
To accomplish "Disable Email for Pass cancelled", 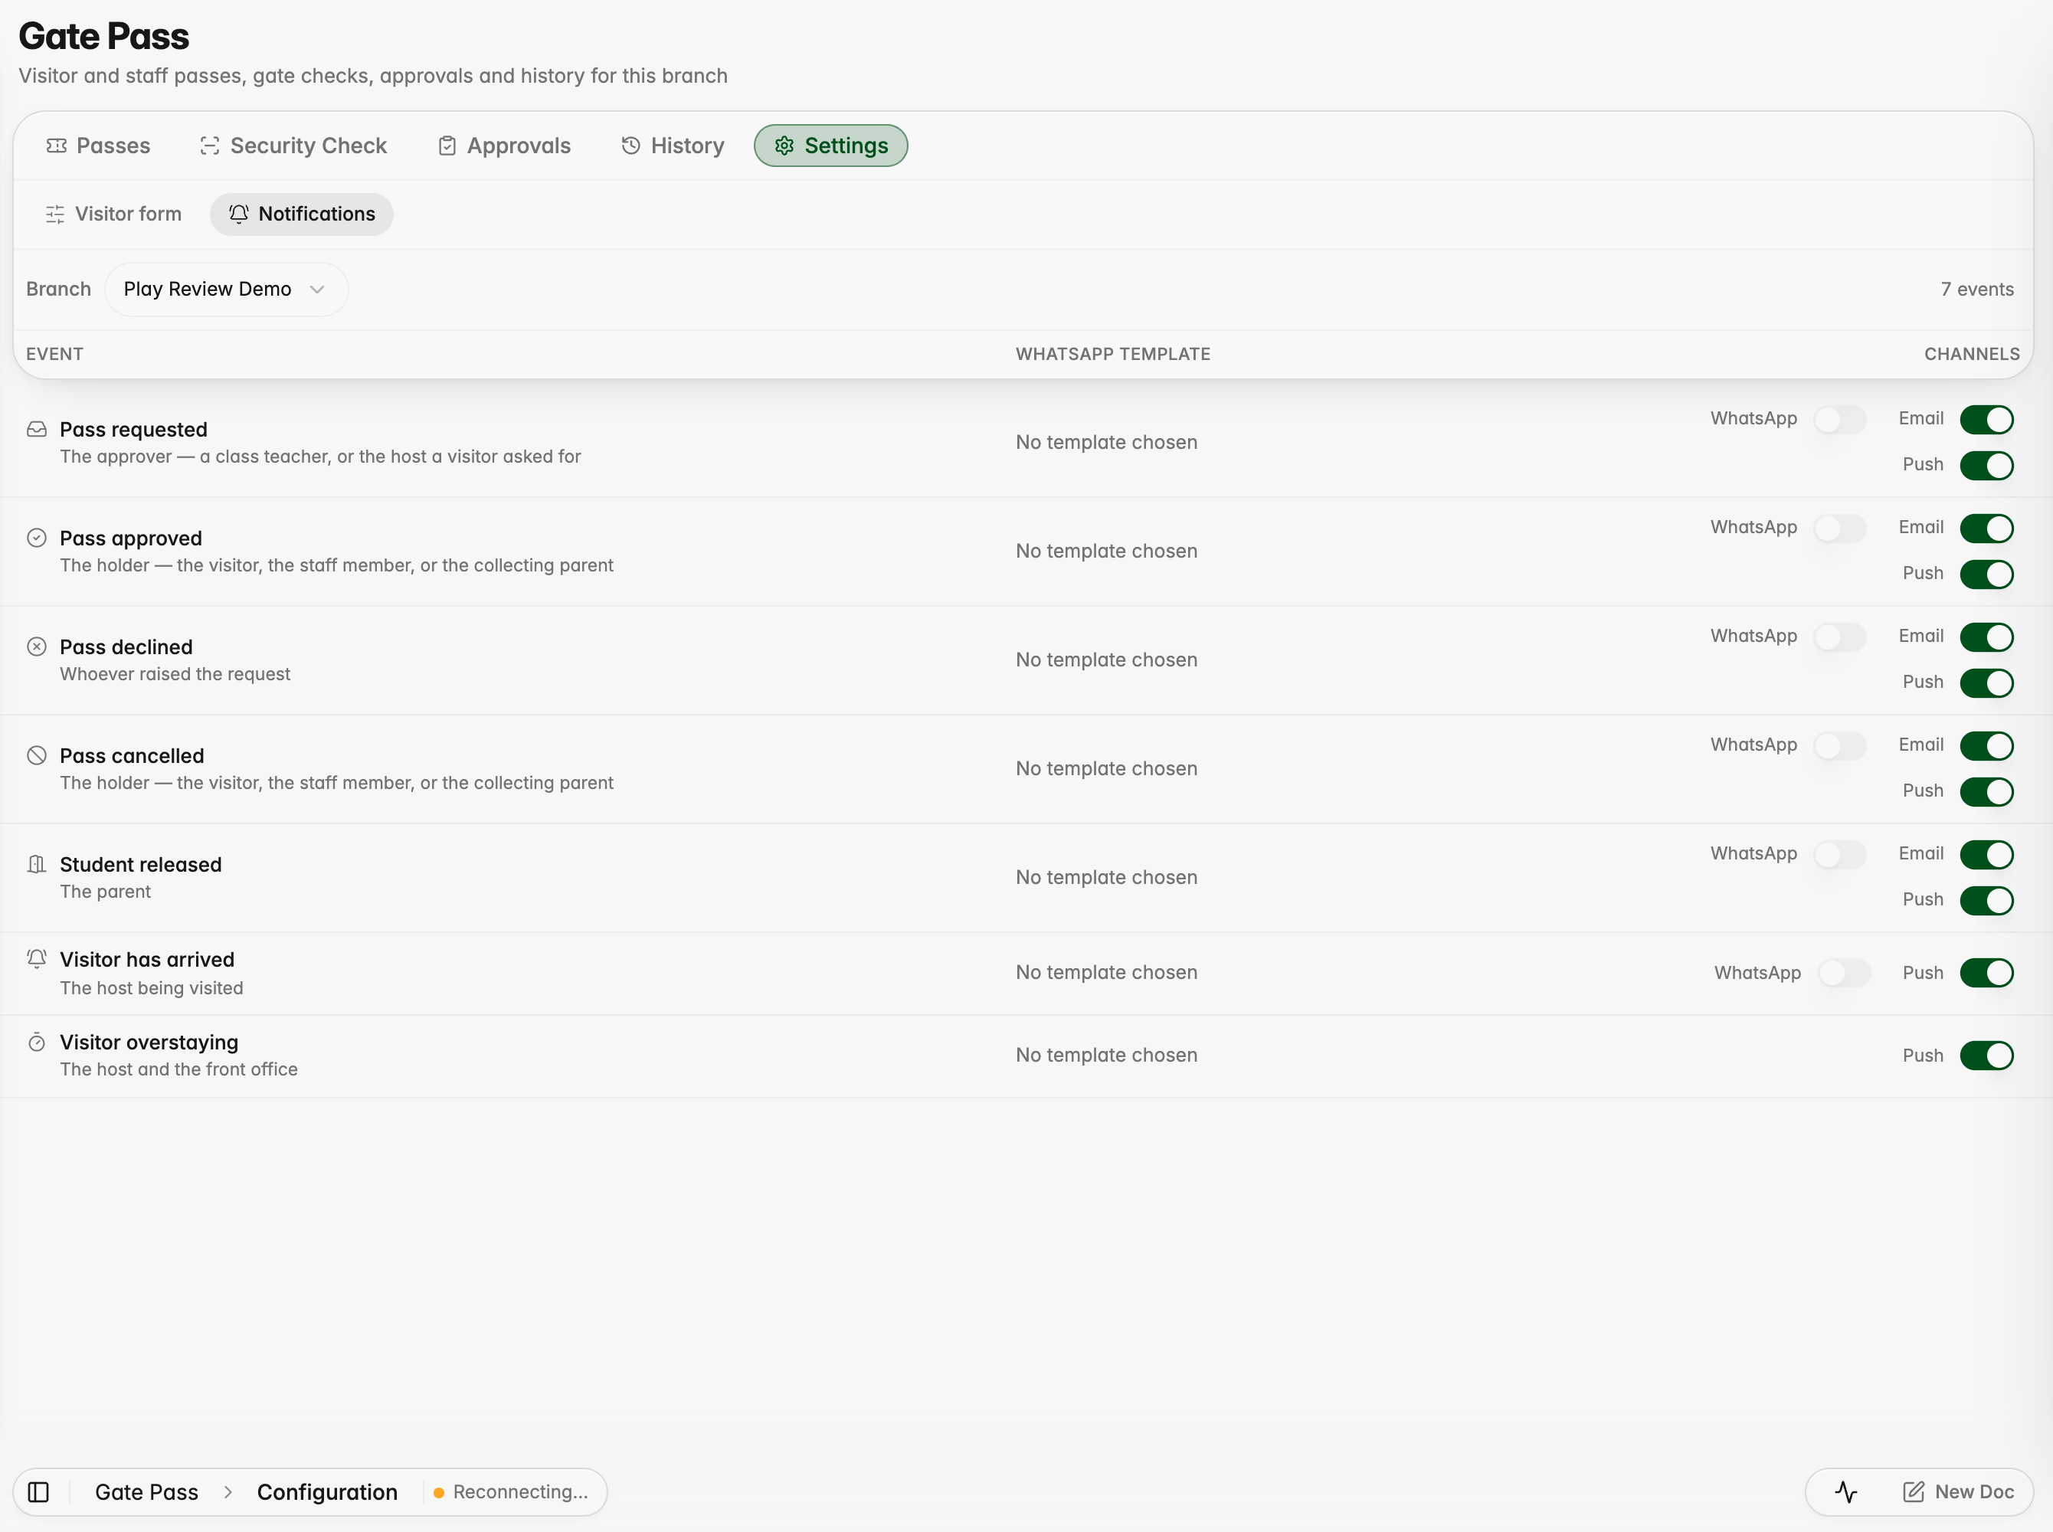I will pos(1986,745).
